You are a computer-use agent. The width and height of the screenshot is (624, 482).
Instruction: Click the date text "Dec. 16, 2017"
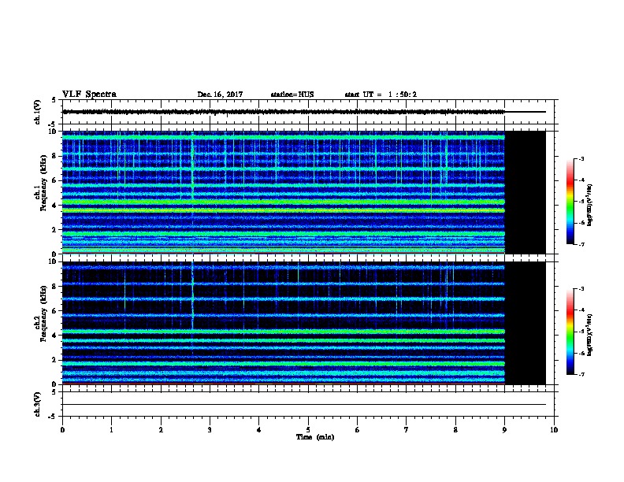point(220,95)
